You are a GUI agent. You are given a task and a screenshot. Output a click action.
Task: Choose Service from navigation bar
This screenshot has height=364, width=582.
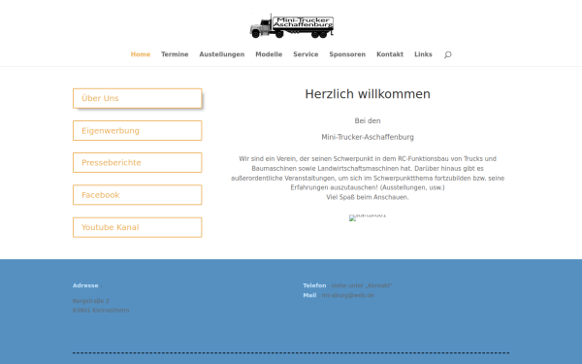point(306,54)
